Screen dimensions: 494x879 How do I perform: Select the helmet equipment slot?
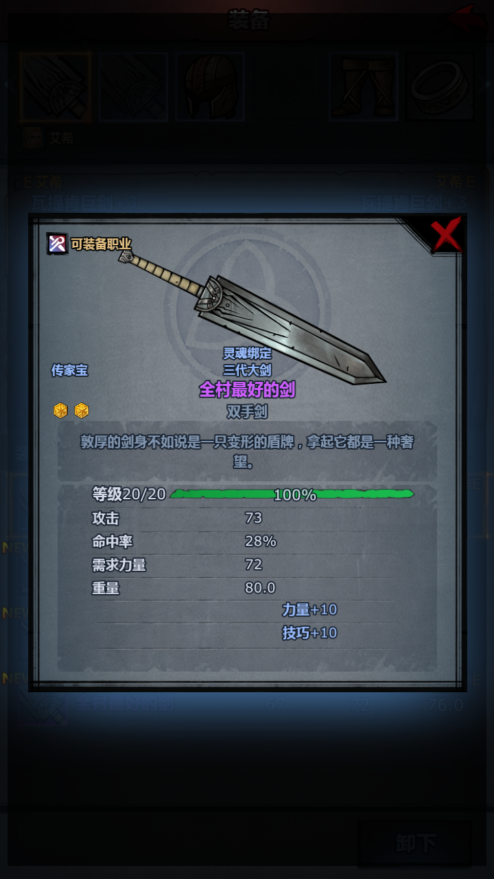pyautogui.click(x=210, y=87)
